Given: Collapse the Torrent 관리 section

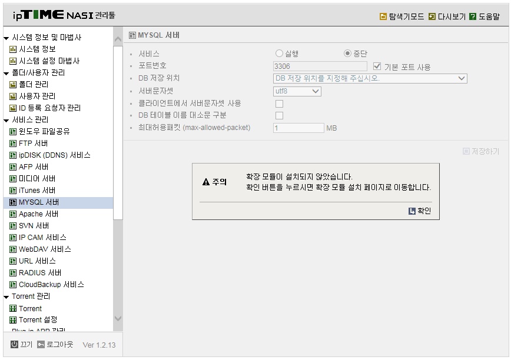Looking at the screenshot, I should tap(6, 297).
